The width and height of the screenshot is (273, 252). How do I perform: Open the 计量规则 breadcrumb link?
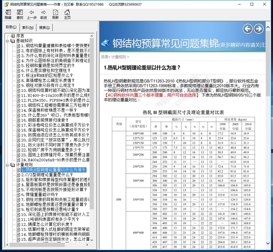click(119, 57)
